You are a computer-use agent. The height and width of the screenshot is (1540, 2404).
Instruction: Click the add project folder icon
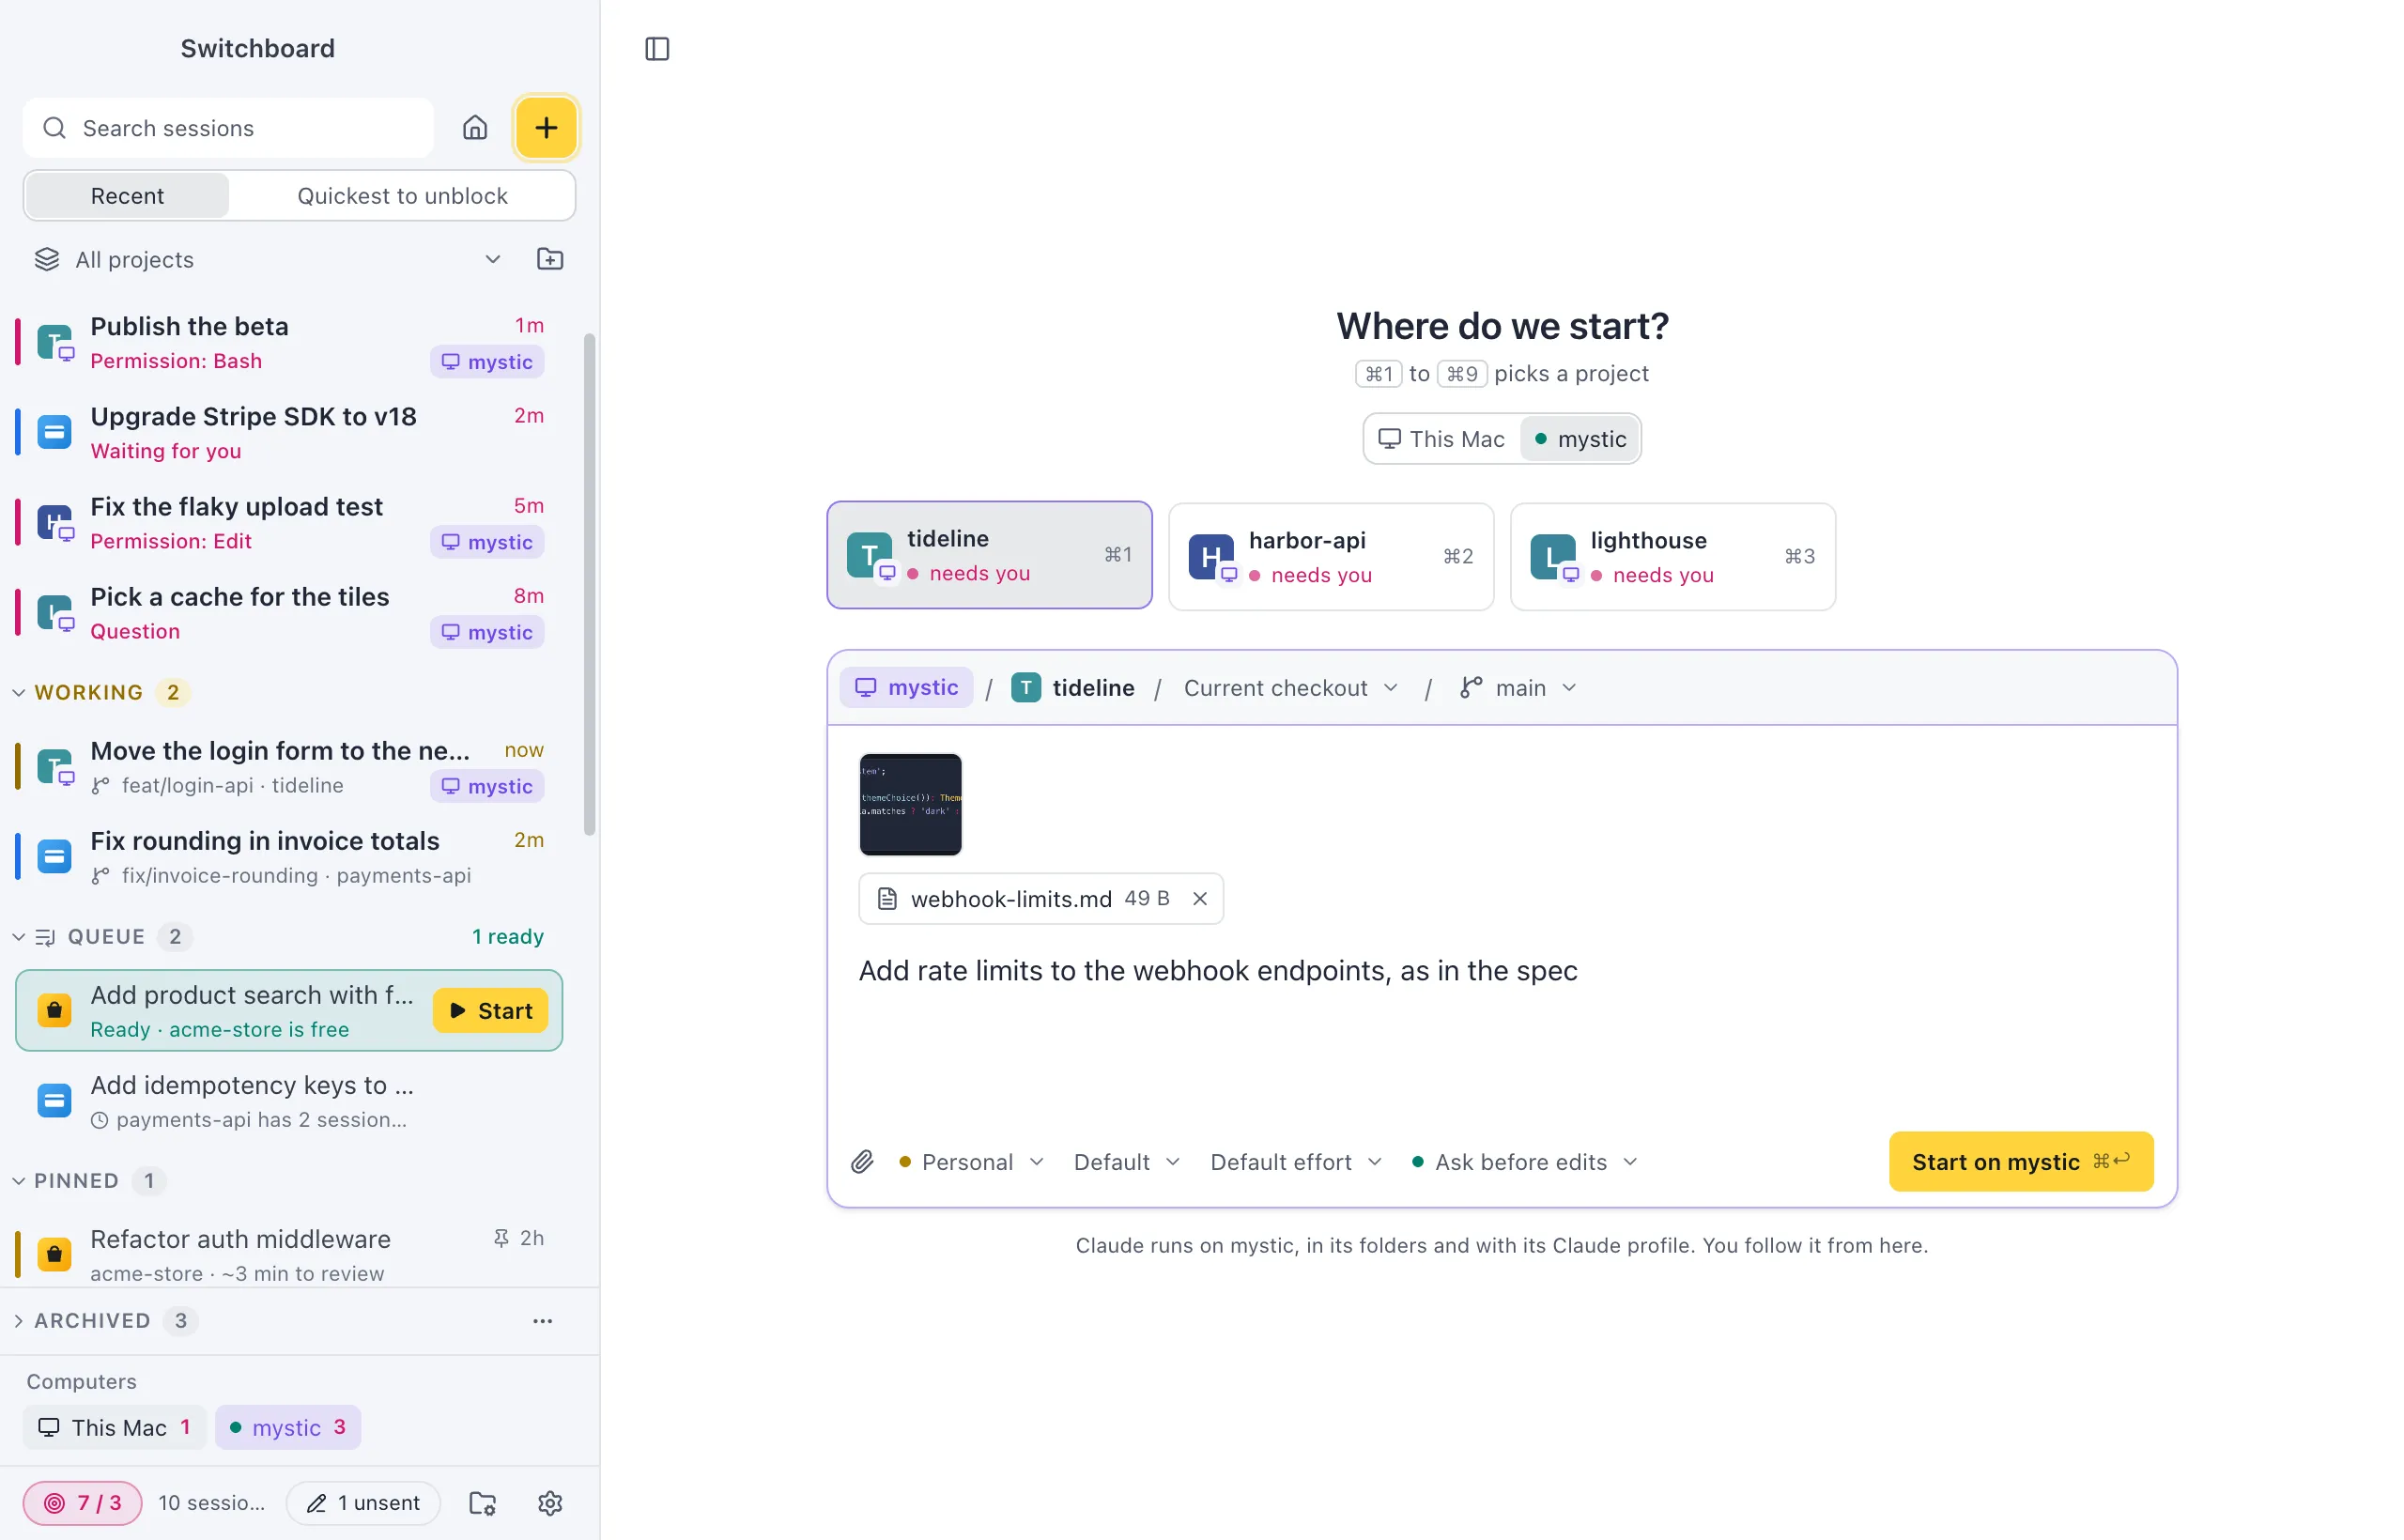pos(550,260)
